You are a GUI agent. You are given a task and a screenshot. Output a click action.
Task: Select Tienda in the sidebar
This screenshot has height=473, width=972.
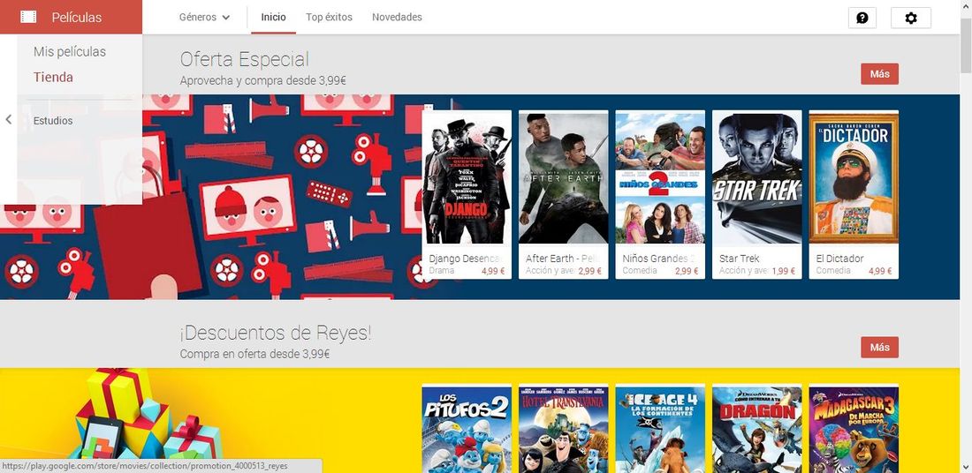[x=53, y=77]
